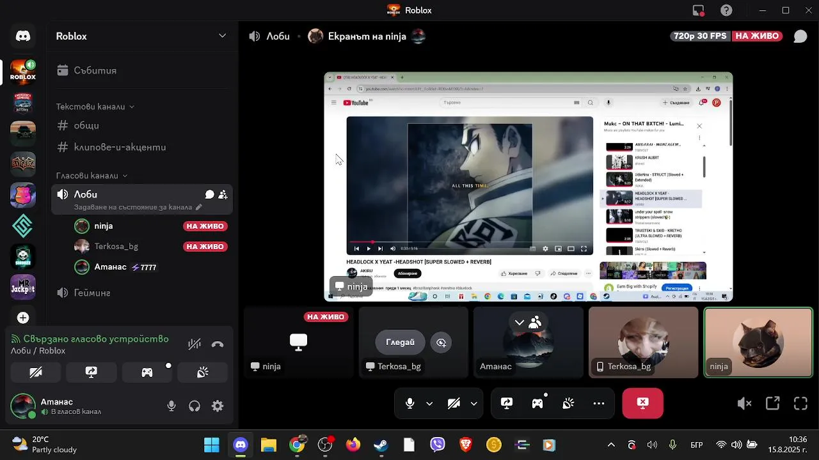Image resolution: width=819 pixels, height=460 pixels.
Task: Show hidden tray icons chevron
Action: [x=611, y=445]
